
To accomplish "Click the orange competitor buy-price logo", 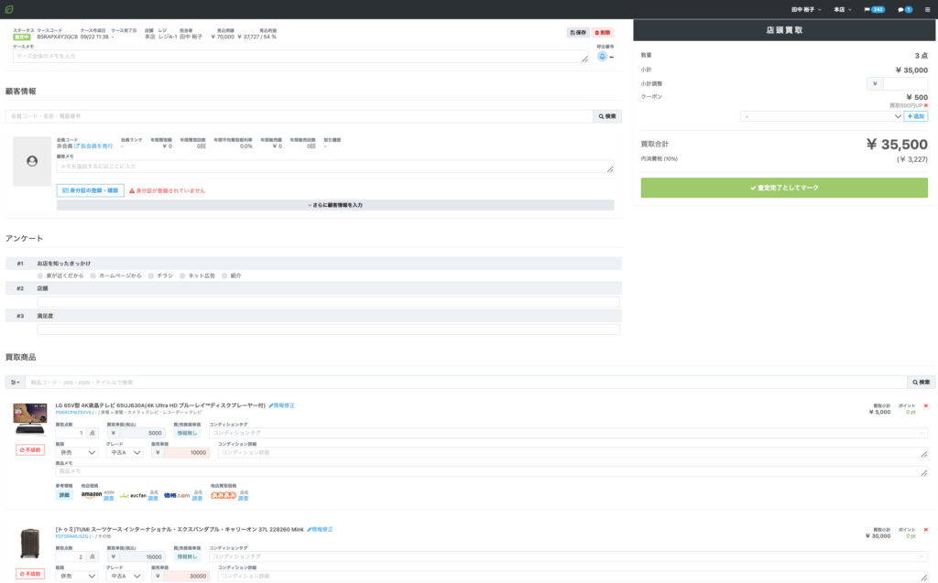I will (x=224, y=495).
